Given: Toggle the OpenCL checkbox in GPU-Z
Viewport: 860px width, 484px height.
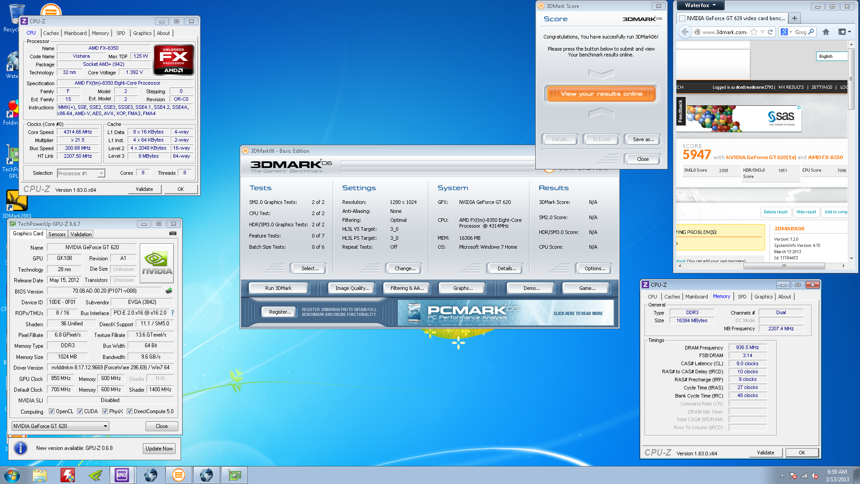Looking at the screenshot, I should (x=52, y=411).
